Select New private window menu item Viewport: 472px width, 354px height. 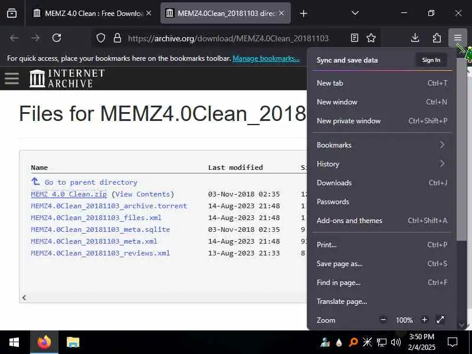point(382,121)
